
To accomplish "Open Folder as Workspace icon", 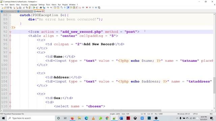I will tap(80, 7).
